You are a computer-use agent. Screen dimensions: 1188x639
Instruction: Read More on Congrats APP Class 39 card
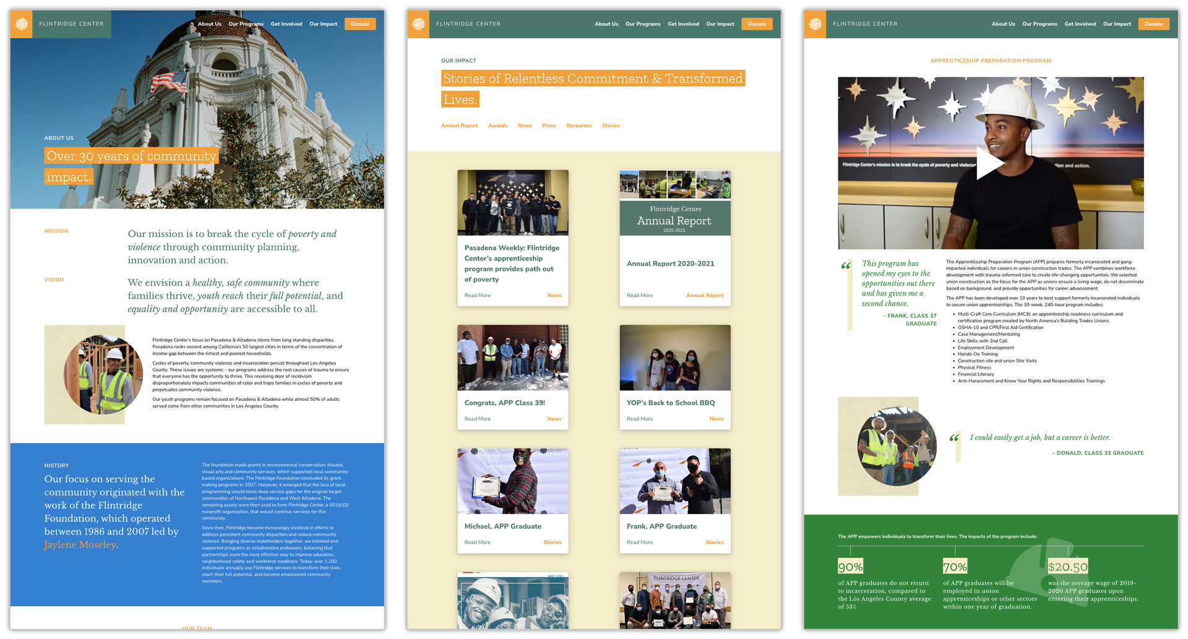coord(478,419)
